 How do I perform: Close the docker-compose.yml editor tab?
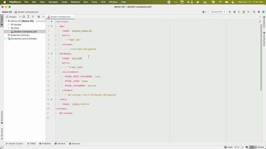tap(72, 17)
